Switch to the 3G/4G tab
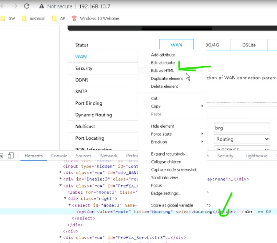 [212, 45]
